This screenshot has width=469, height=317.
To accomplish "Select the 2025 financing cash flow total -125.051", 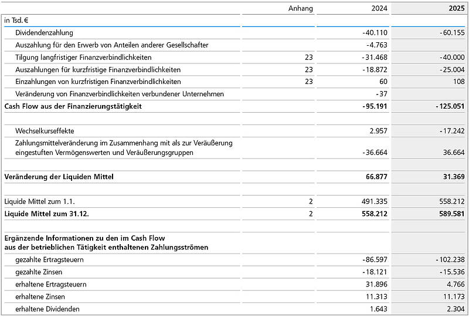I will coord(450,106).
